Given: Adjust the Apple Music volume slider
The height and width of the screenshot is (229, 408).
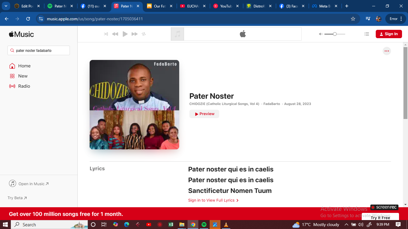Looking at the screenshot, I should [x=335, y=34].
